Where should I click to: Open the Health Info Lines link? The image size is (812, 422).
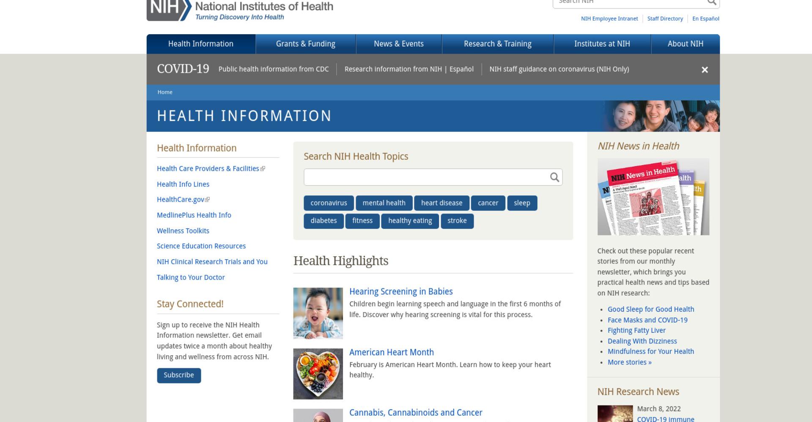pos(183,184)
